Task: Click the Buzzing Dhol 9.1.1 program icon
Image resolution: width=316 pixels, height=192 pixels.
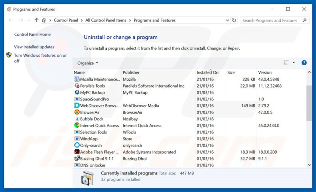Action: 77,158
